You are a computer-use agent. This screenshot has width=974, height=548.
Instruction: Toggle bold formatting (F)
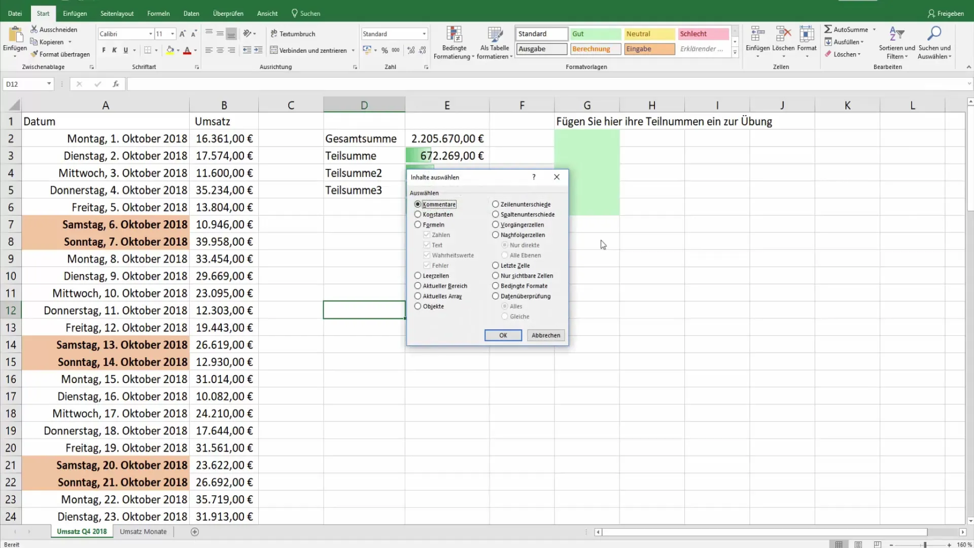tap(103, 50)
